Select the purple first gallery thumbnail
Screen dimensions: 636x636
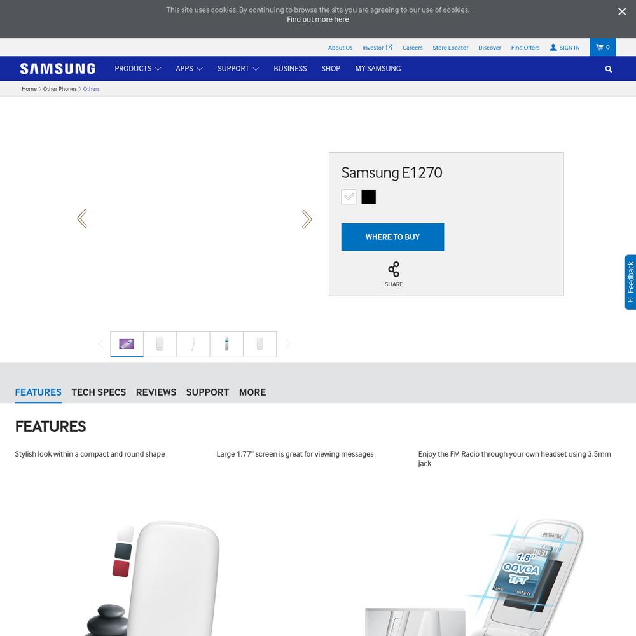pos(127,344)
